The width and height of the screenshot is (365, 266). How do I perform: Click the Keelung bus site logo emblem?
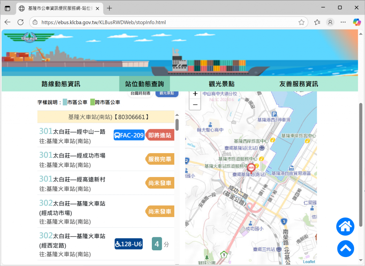coord(29,37)
